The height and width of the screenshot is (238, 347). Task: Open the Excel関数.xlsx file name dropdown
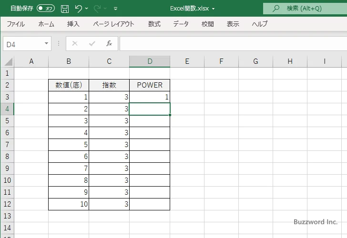[x=214, y=9]
